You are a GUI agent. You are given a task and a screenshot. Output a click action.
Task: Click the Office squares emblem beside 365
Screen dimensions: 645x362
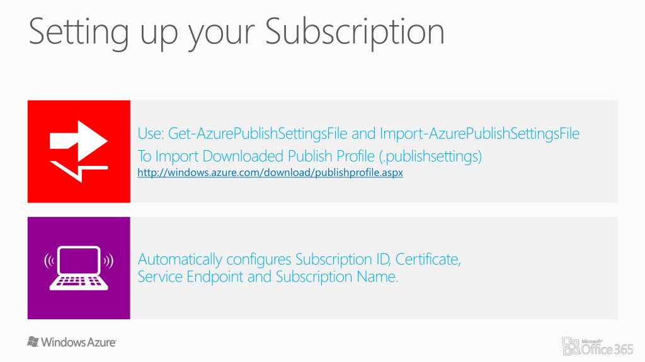[571, 346]
